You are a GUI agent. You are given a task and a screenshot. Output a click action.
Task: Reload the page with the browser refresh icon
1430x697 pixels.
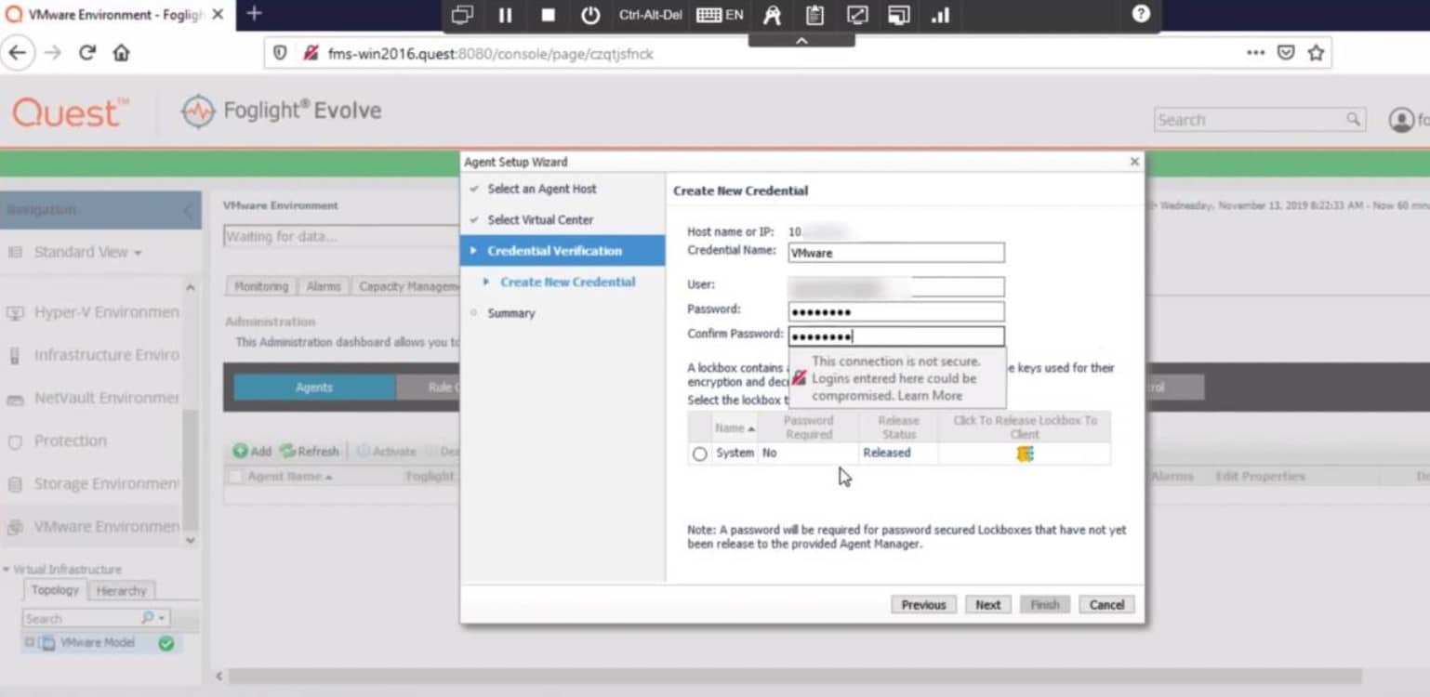tap(87, 53)
